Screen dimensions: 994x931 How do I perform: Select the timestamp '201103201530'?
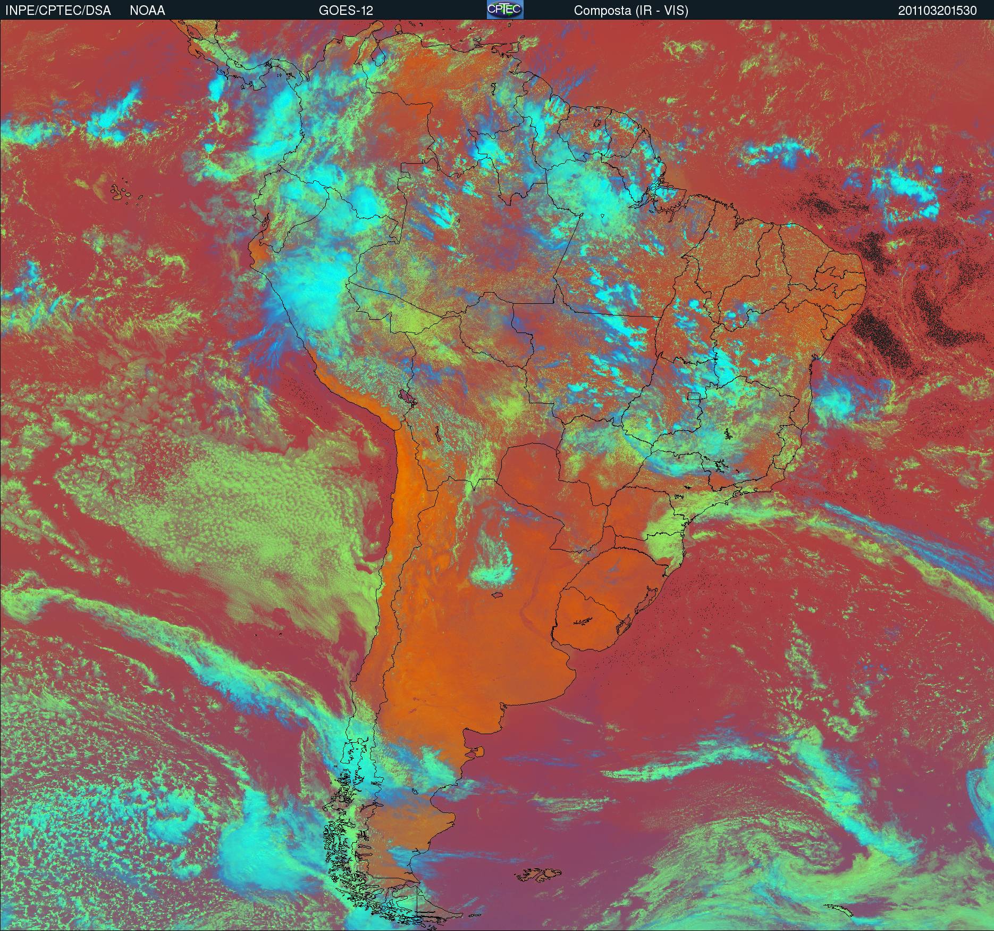pyautogui.click(x=938, y=11)
